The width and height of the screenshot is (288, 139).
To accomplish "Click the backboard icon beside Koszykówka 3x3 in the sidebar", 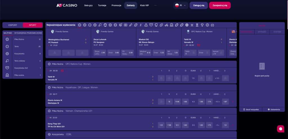I will 7,68.
